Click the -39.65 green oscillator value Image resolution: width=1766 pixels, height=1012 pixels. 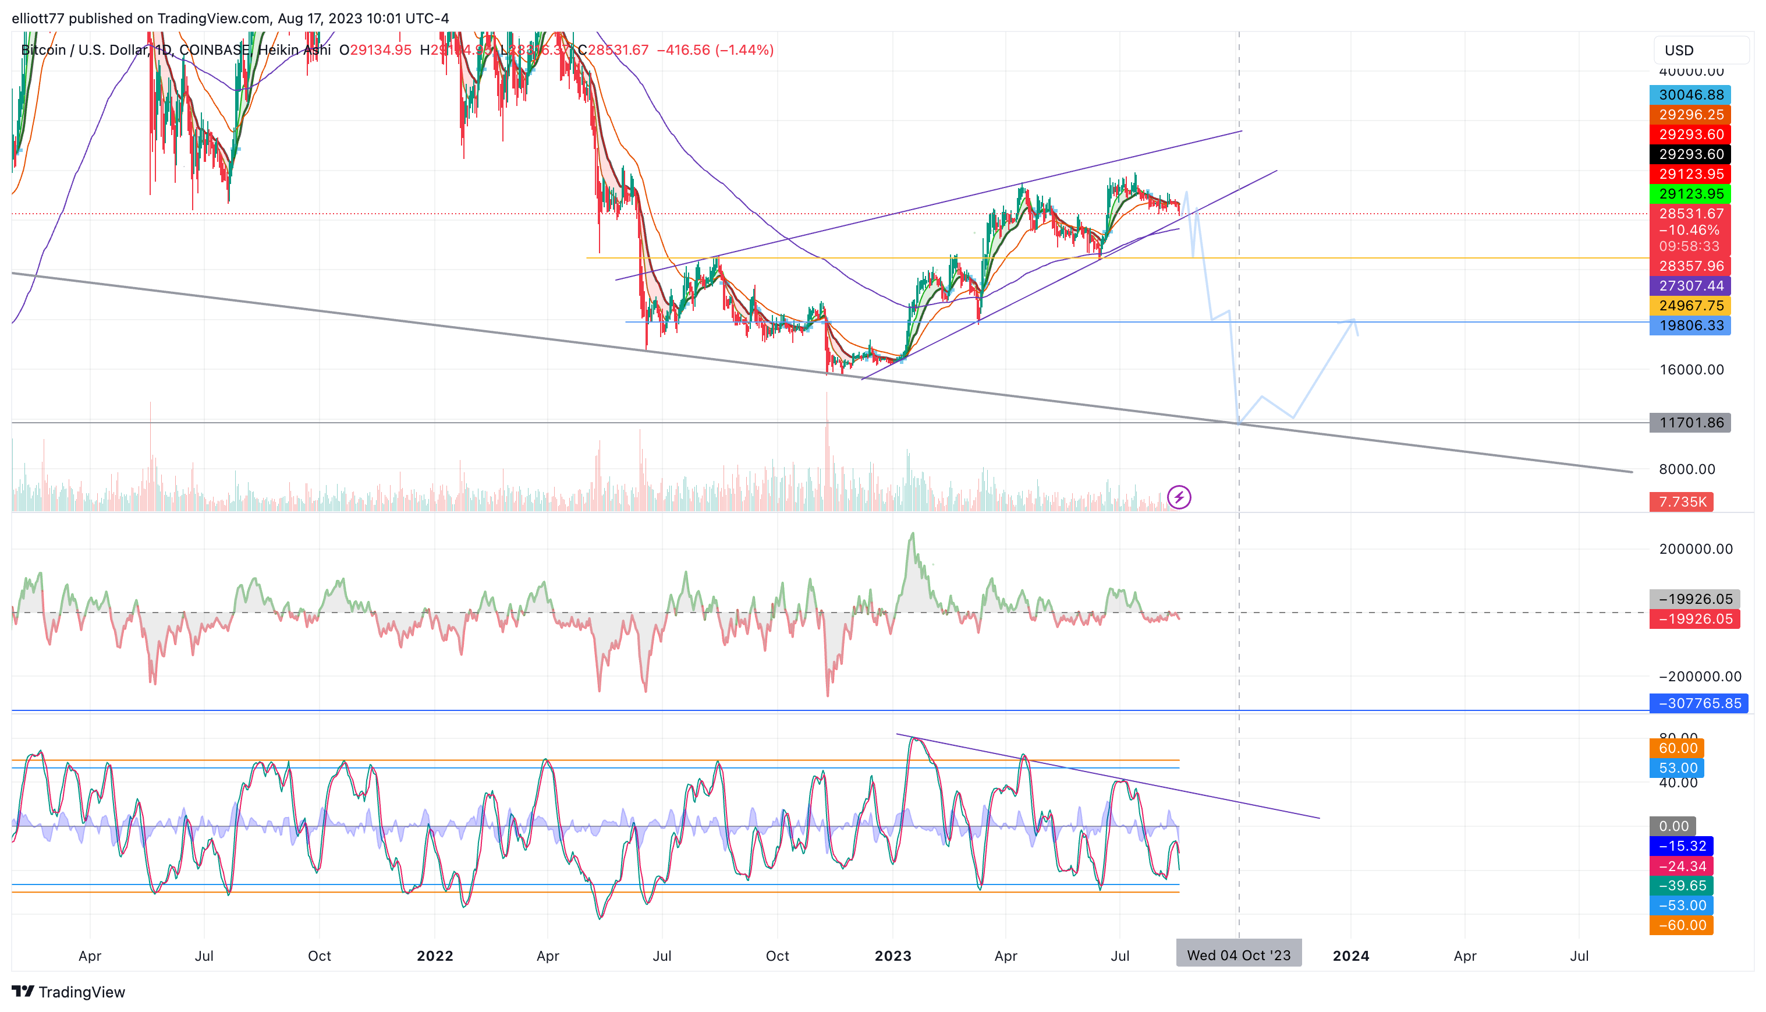click(1681, 886)
